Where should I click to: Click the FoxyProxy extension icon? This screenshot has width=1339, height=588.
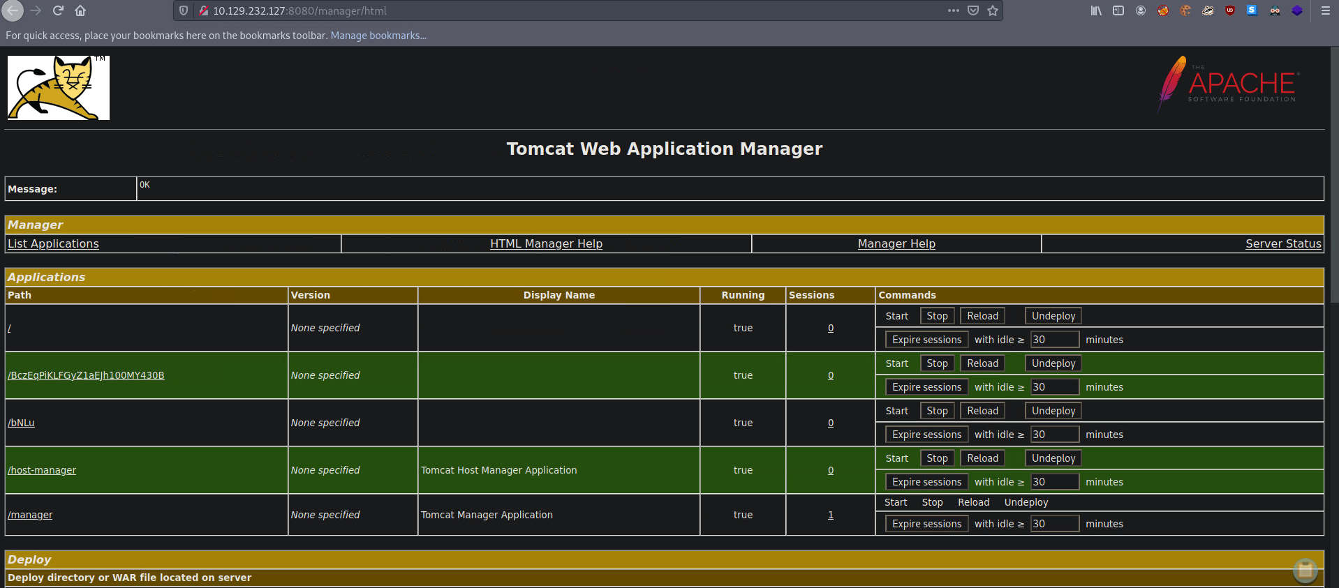pyautogui.click(x=1163, y=10)
